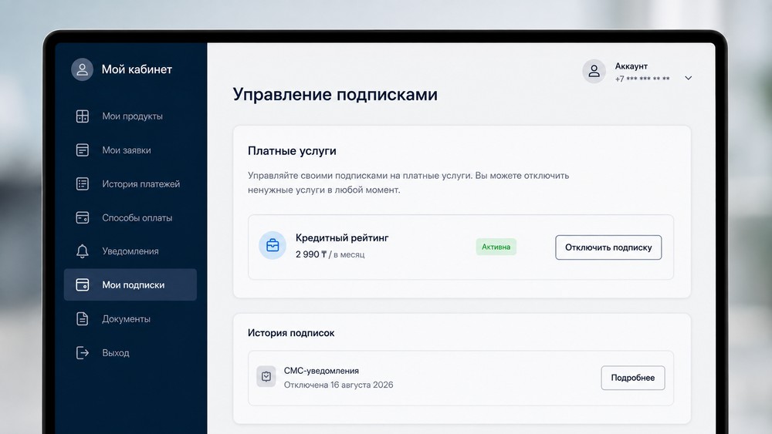Click the СМС-уведомления entry title
This screenshot has height=434, width=772.
pos(321,371)
